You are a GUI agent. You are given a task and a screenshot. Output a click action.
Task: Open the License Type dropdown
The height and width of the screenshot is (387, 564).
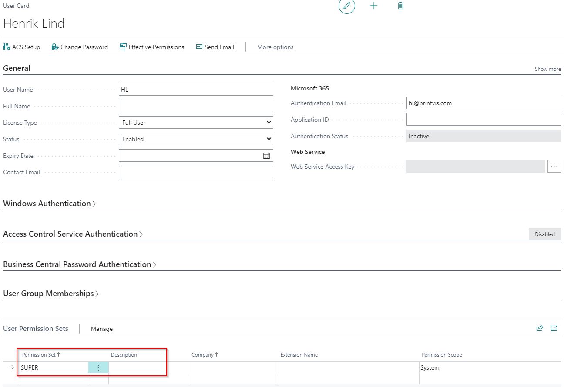pos(269,122)
